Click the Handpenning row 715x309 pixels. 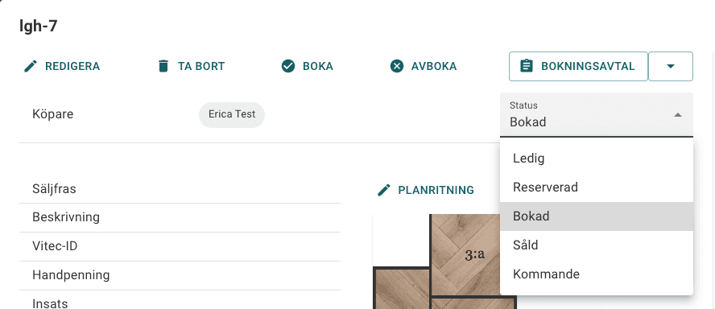click(180, 275)
